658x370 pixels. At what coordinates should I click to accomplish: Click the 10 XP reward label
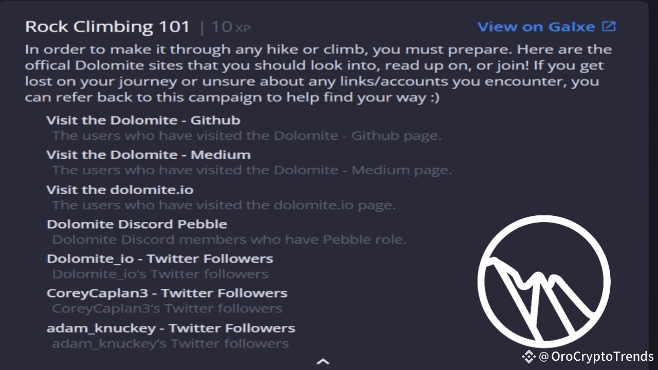(x=230, y=27)
